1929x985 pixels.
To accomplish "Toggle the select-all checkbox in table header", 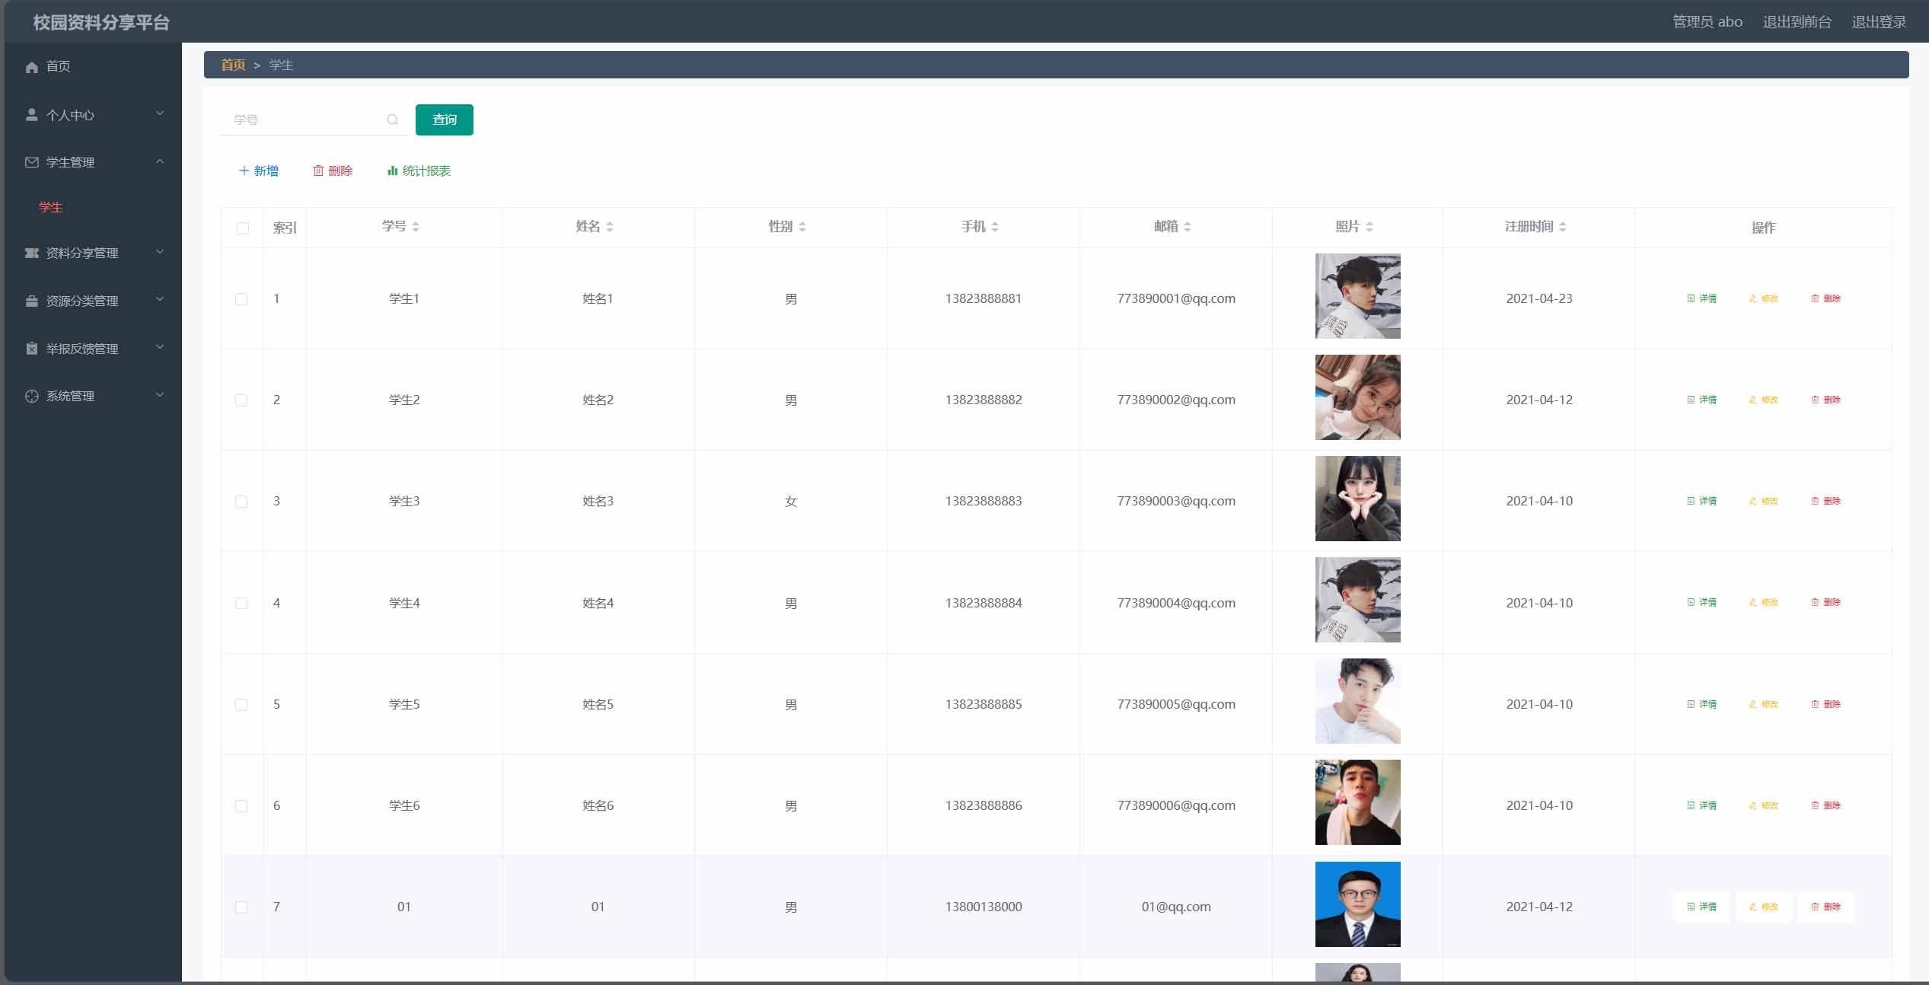I will click(243, 228).
